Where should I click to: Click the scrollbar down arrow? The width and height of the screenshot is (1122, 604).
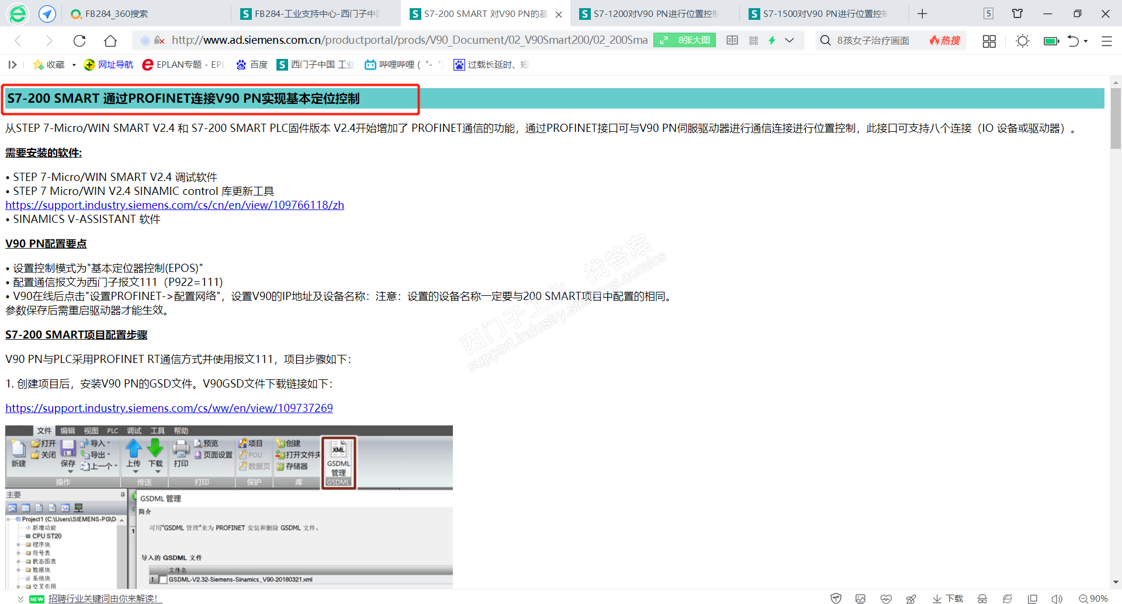[x=1116, y=582]
